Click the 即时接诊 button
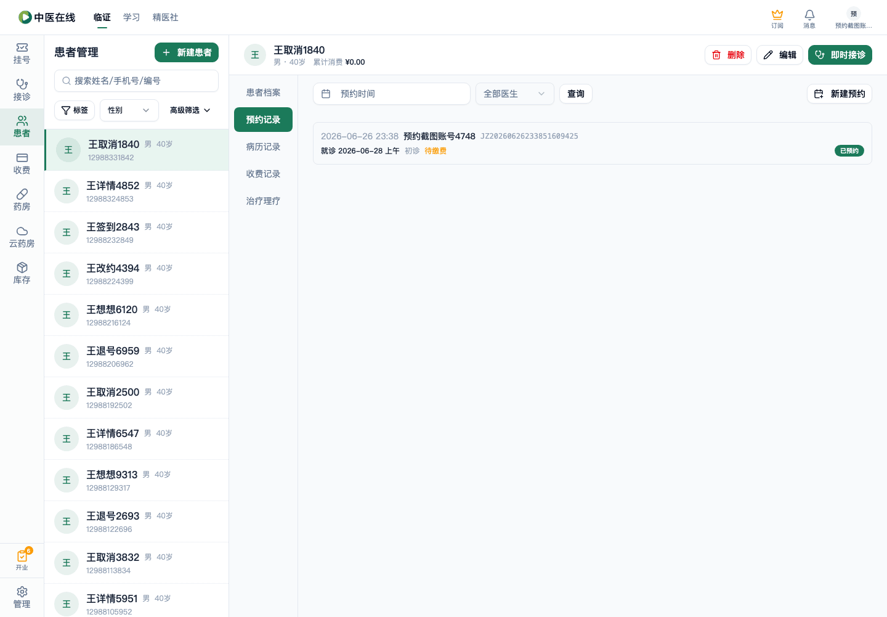887x617 pixels. click(840, 55)
